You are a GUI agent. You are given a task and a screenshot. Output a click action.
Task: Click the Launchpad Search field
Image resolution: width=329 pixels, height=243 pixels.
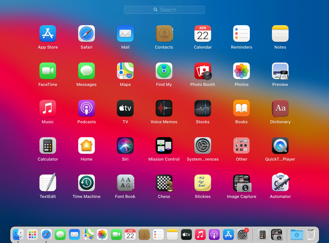tap(165, 10)
